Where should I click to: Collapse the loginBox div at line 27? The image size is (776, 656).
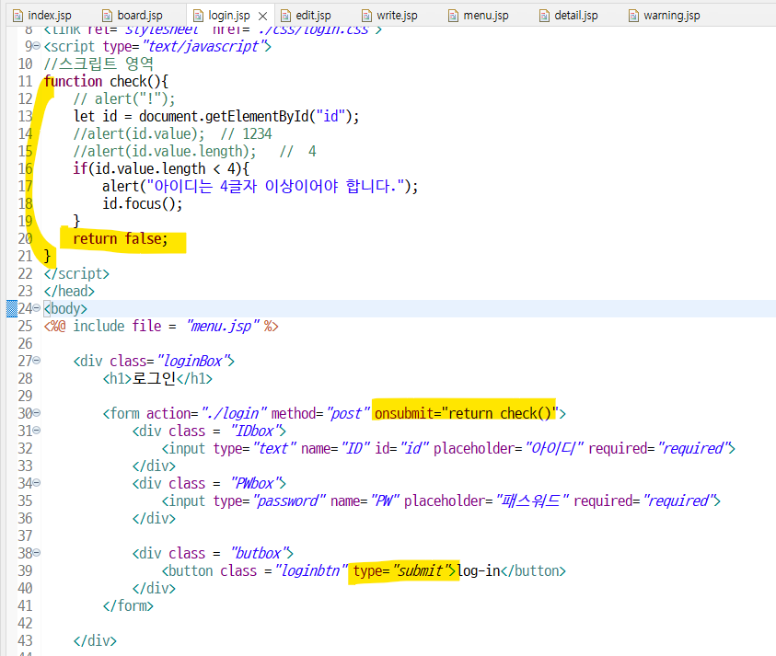37,361
